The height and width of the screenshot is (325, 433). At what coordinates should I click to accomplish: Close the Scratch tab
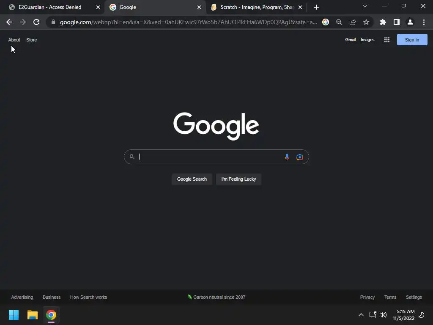click(300, 7)
